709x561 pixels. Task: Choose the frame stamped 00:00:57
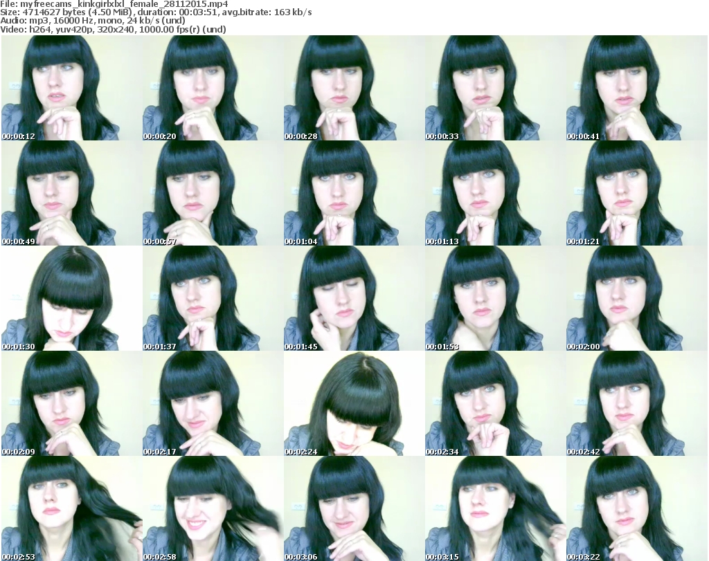pos(213,193)
